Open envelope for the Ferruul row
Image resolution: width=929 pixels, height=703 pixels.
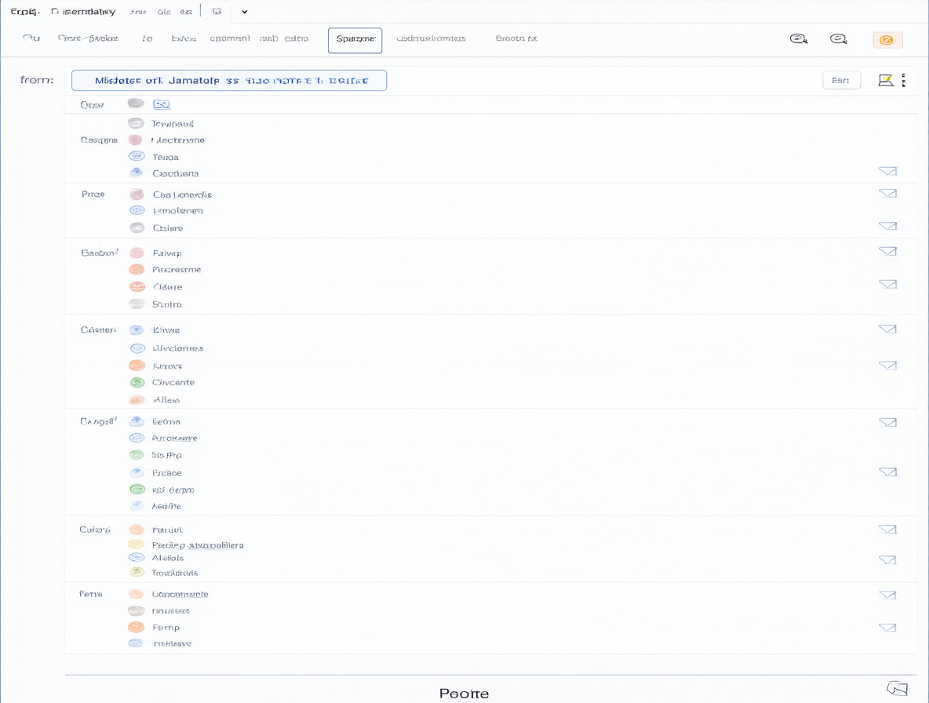coord(887,530)
